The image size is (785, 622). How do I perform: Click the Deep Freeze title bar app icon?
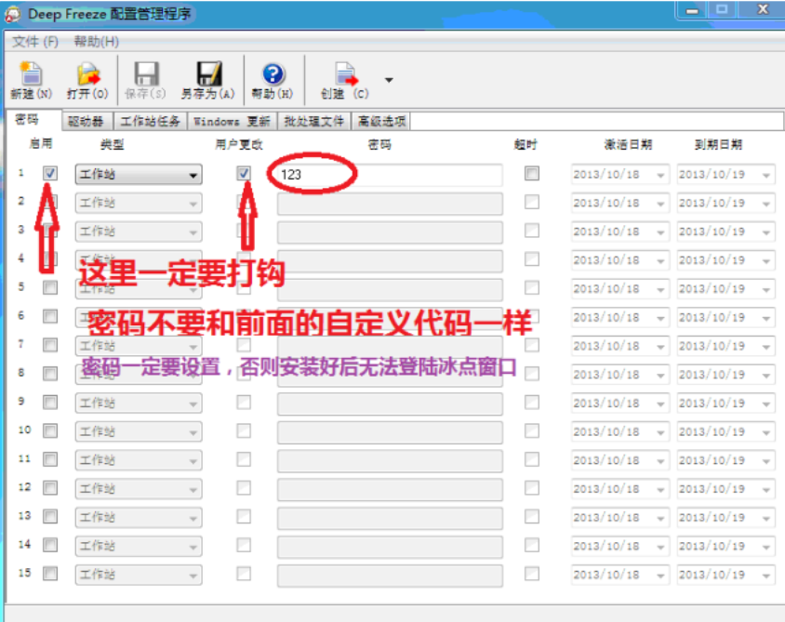[13, 14]
